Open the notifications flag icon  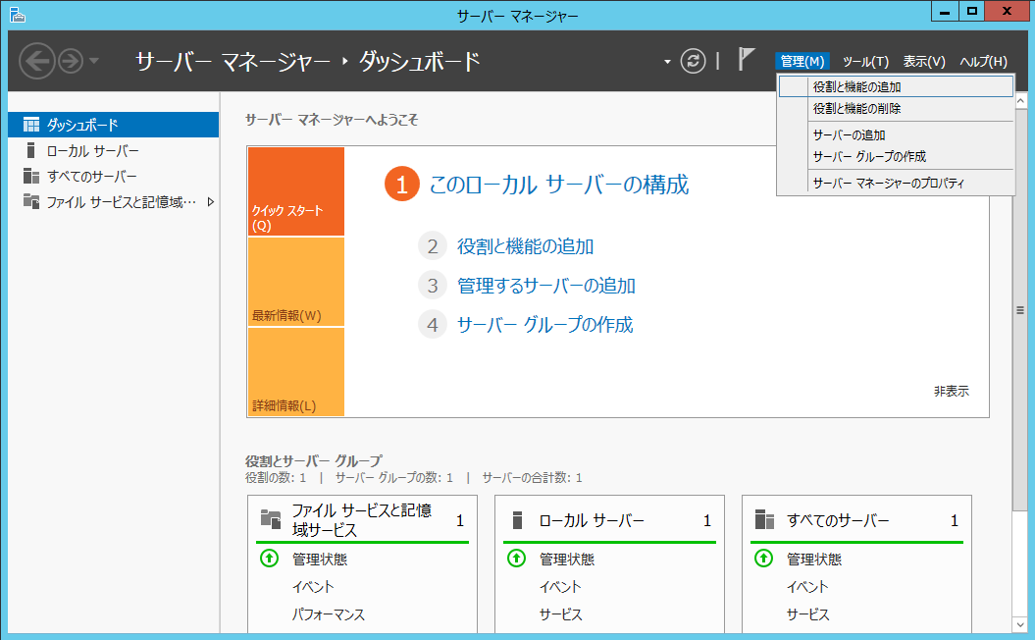click(746, 60)
